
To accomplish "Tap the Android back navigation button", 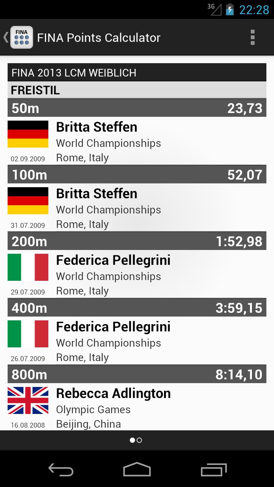I will click(61, 469).
